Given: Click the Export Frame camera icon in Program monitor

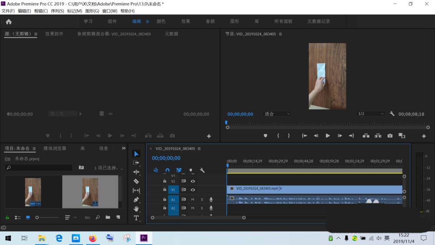Looking at the screenshot, I should coord(390,136).
